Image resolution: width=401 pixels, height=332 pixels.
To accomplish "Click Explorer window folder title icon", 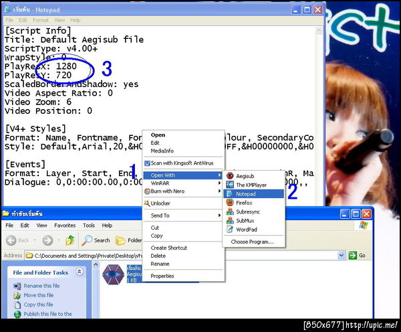I will coord(6,214).
